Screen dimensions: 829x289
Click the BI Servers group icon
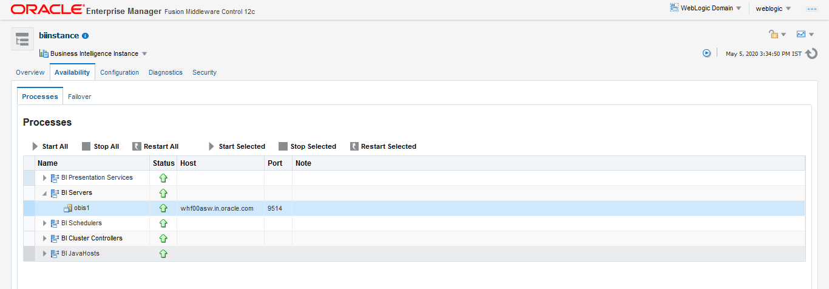55,193
